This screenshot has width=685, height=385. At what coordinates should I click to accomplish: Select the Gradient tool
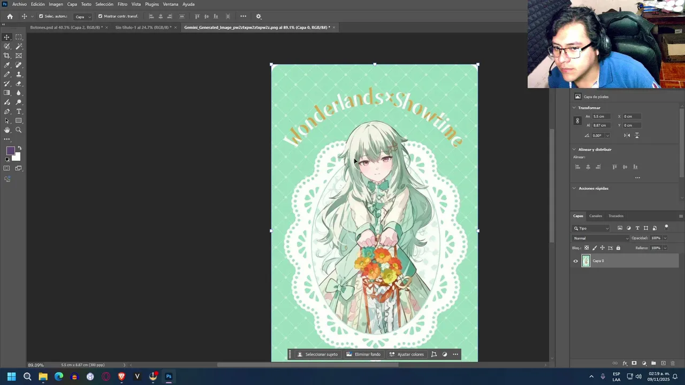tap(7, 93)
